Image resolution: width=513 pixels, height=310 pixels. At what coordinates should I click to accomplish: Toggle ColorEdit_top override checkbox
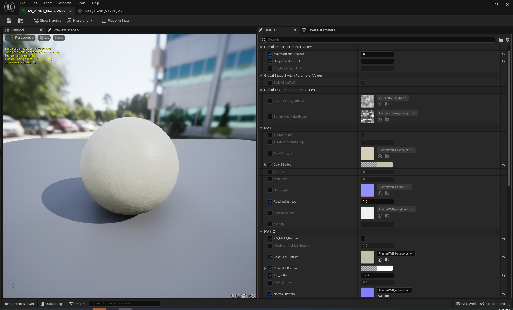click(270, 165)
